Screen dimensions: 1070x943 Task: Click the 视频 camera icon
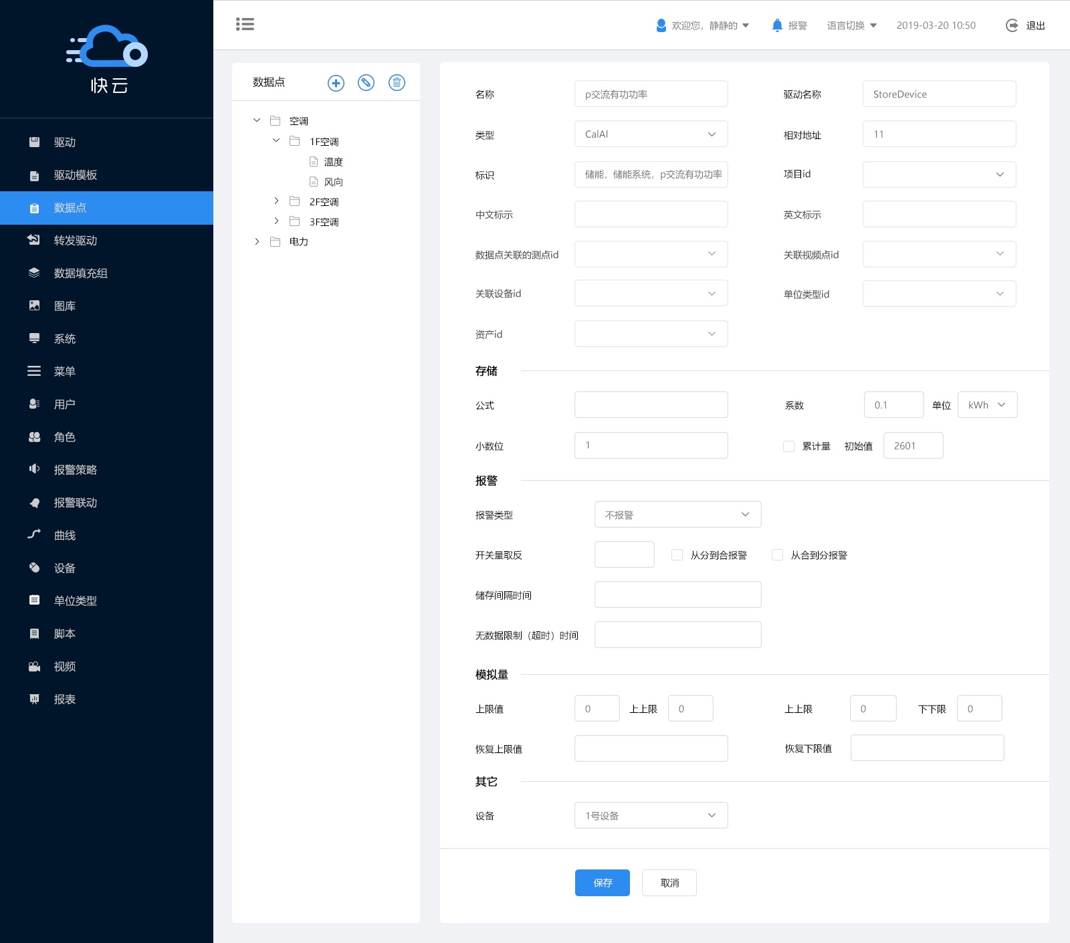(x=34, y=666)
